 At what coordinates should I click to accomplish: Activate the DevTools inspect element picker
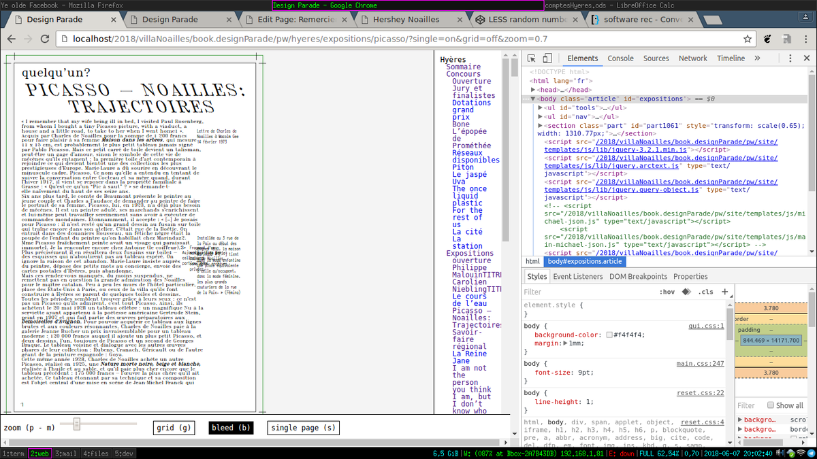pos(532,58)
